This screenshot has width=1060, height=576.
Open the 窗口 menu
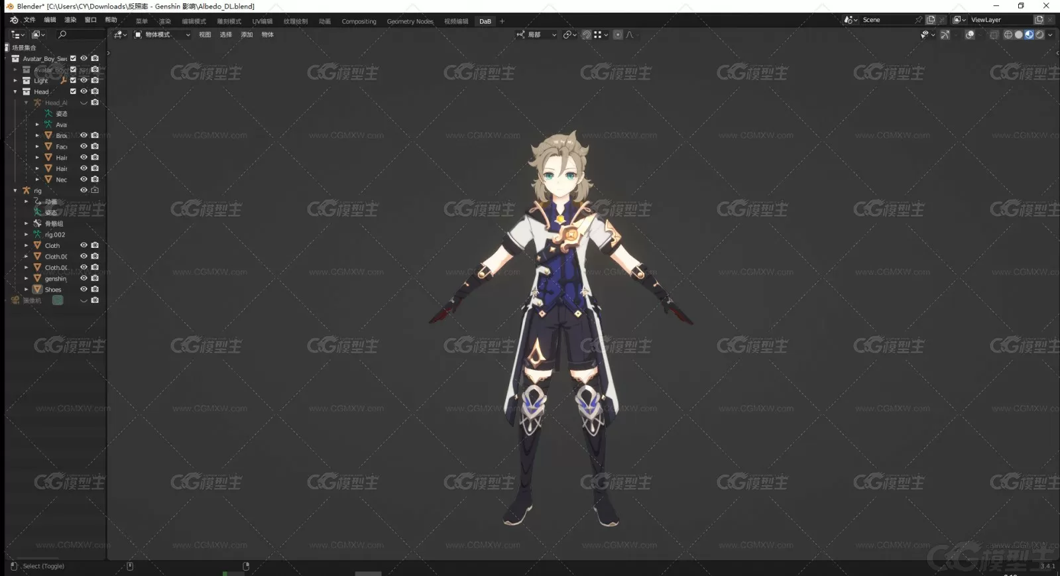(91, 20)
